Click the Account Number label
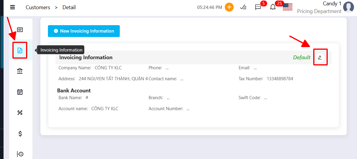This screenshot has width=357, height=159. click(x=166, y=109)
